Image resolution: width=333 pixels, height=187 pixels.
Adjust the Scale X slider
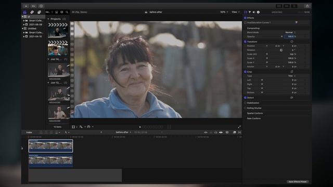pyautogui.click(x=267, y=58)
